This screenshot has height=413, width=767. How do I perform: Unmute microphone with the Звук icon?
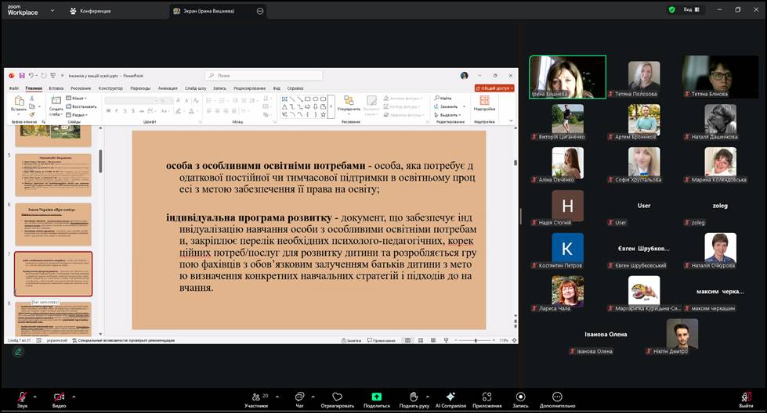(x=22, y=397)
